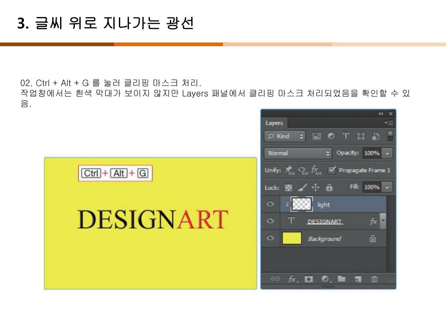
Task: Hide the light layer eye icon
Action: pyautogui.click(x=270, y=204)
